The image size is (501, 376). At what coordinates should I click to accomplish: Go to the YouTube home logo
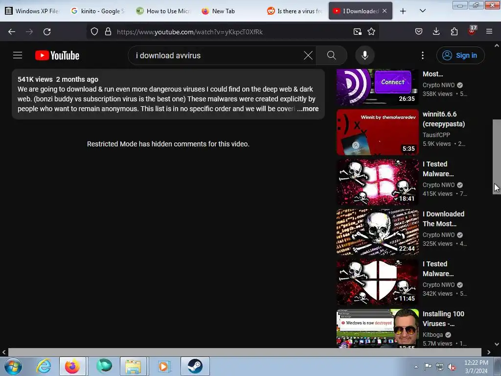(57, 55)
